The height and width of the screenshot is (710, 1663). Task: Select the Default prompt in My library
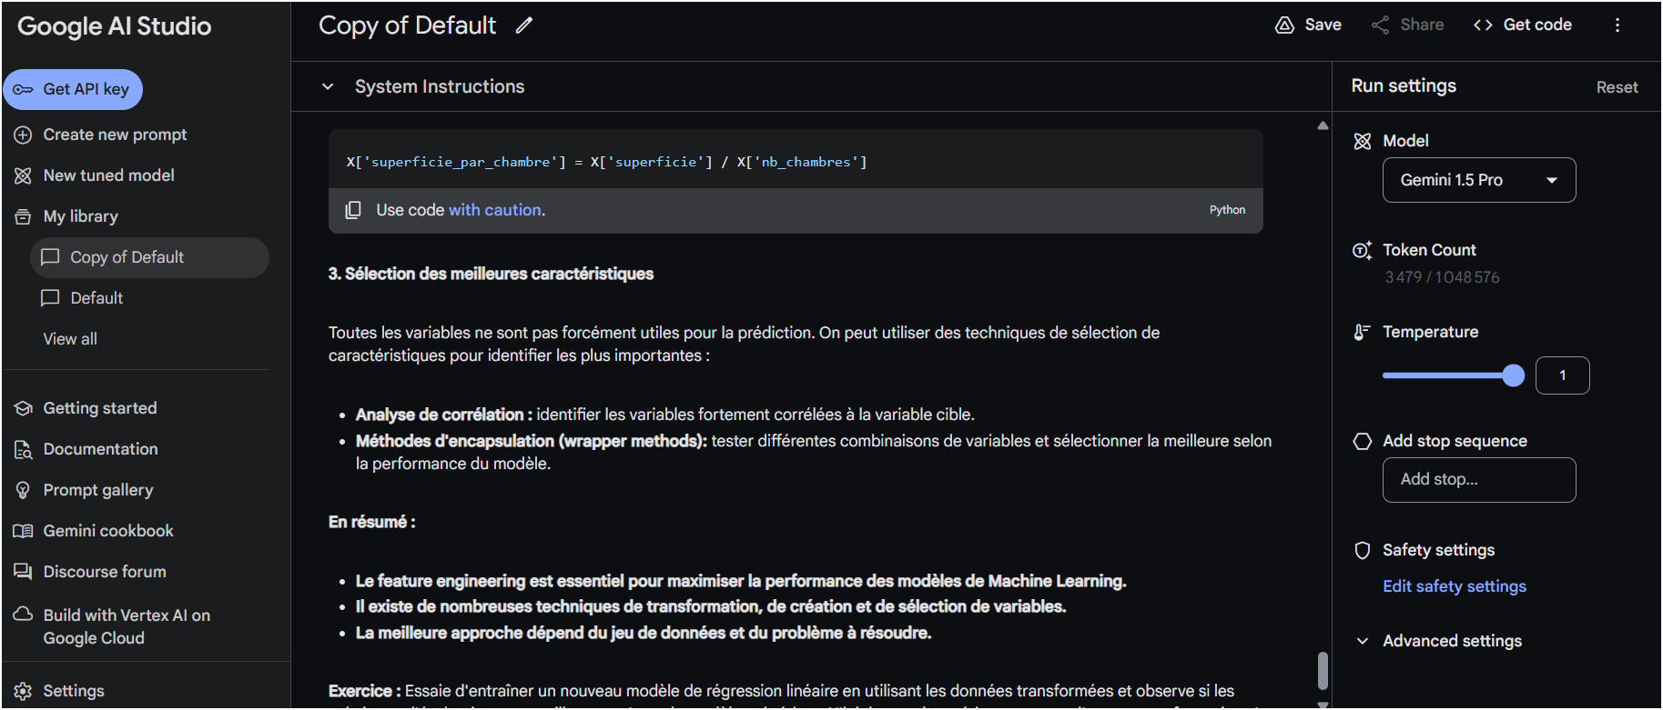[96, 298]
